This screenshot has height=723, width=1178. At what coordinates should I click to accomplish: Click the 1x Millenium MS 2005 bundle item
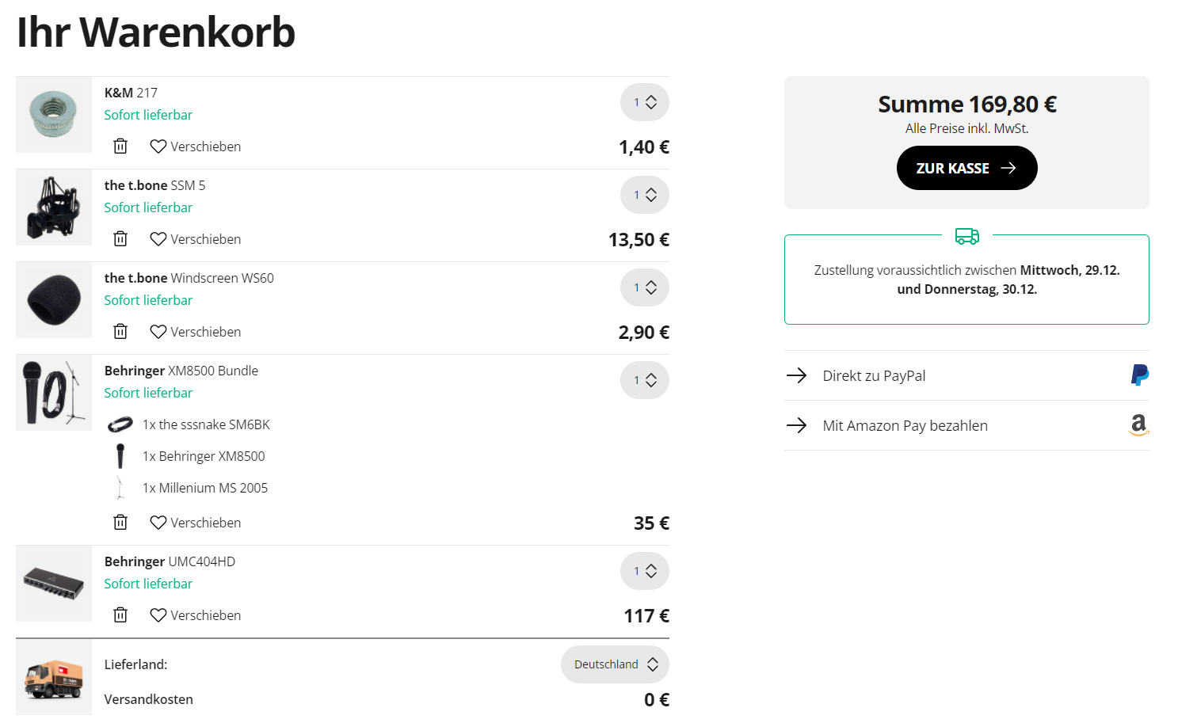[x=205, y=488]
